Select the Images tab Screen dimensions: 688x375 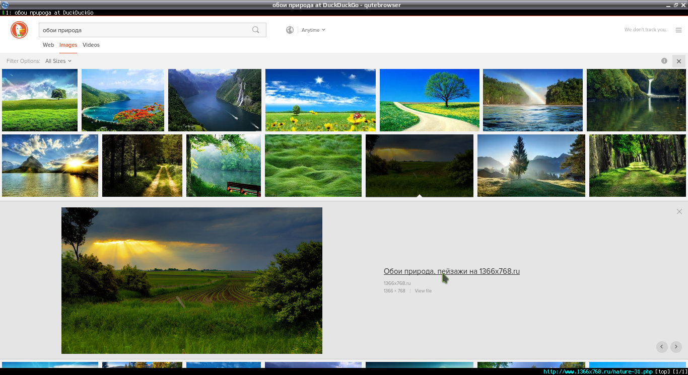68,45
